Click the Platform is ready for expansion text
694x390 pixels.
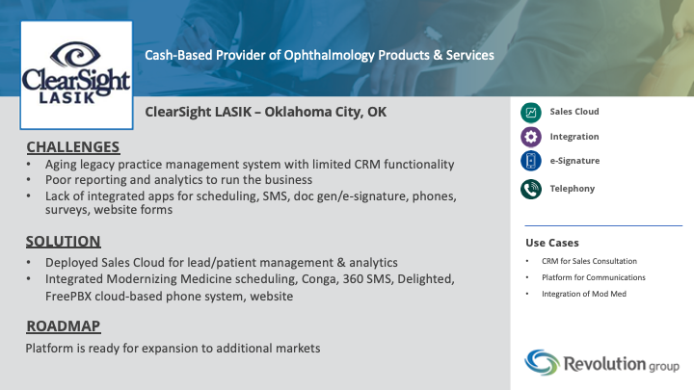click(x=173, y=349)
